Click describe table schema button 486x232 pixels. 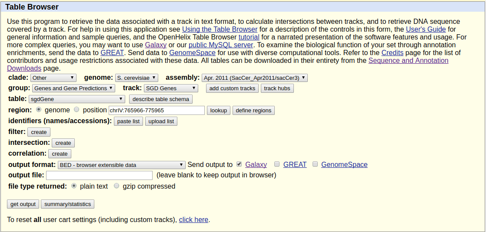161,99
